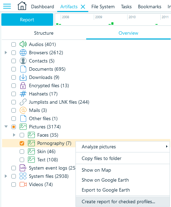Switch to the Structure tab
This screenshot has height=207, width=171.
[x=44, y=33]
